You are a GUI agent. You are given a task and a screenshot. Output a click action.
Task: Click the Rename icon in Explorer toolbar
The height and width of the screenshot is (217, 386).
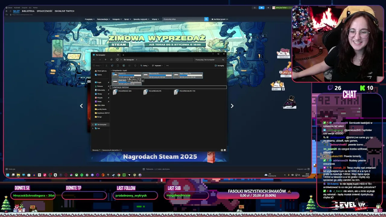click(124, 65)
